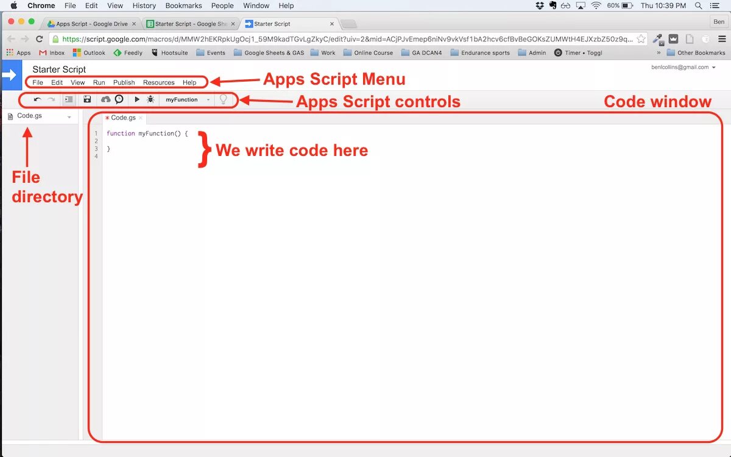731x457 pixels.
Task: Open a new browser tab button
Action: coord(348,24)
